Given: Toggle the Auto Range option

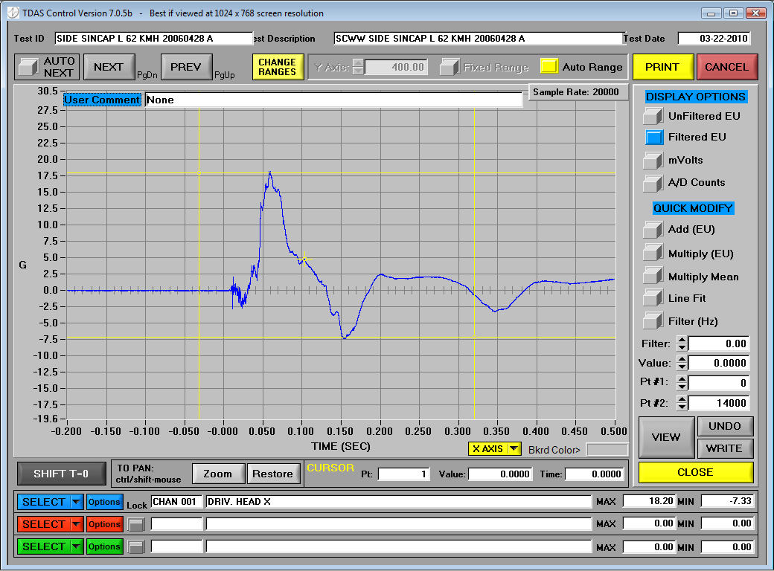Looking at the screenshot, I should (549, 67).
